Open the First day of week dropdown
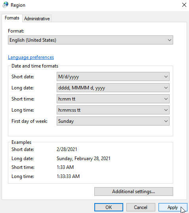Viewport: 189px width, 213px height. click(113, 121)
